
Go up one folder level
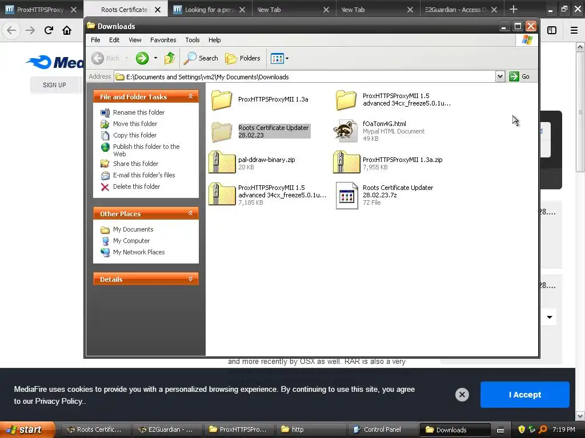point(170,58)
